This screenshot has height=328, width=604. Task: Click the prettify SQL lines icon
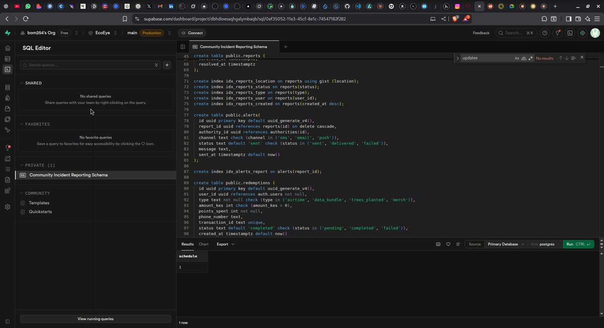(x=458, y=244)
